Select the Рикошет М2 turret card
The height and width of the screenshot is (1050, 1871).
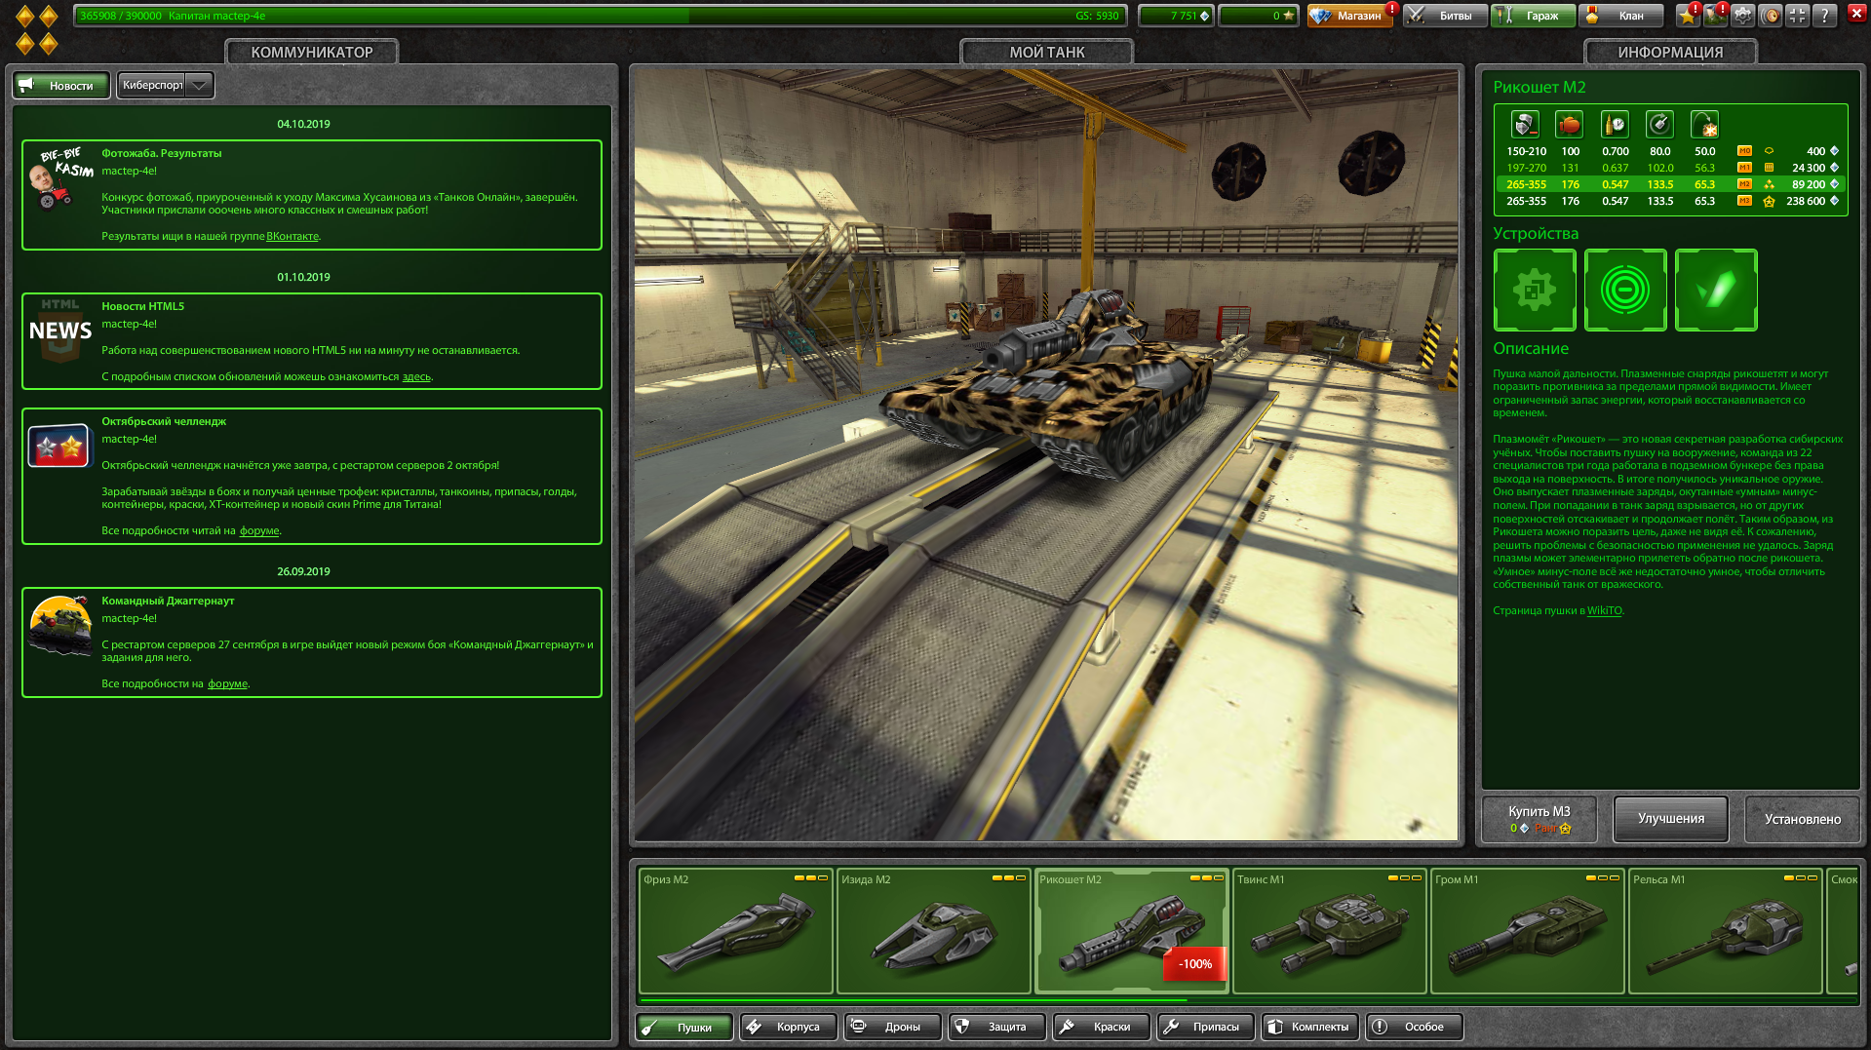pyautogui.click(x=1132, y=931)
